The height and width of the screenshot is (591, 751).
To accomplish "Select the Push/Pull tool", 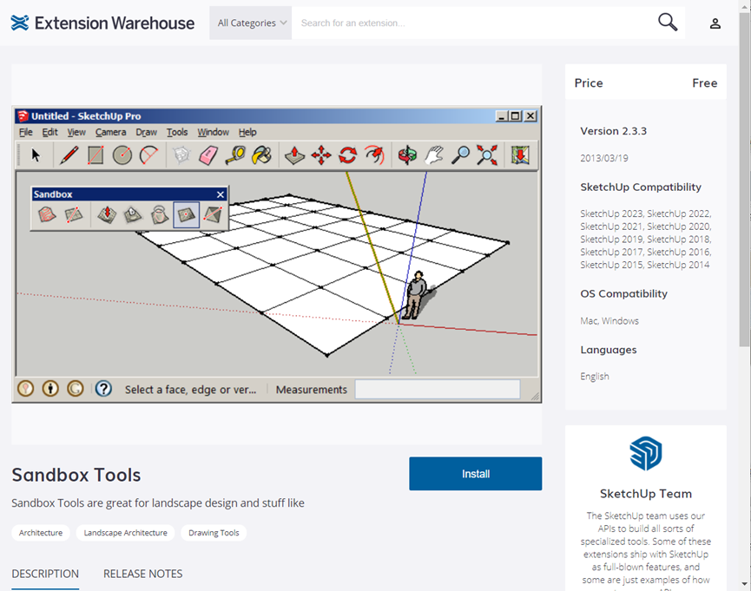I will (294, 155).
